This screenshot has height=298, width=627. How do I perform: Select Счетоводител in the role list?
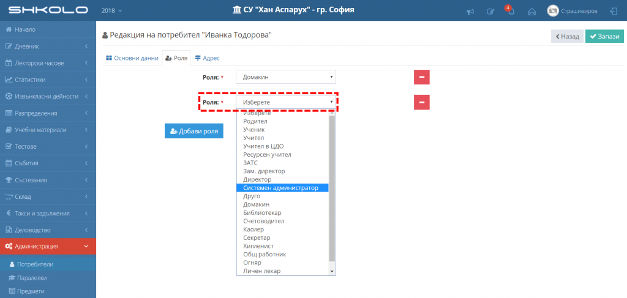coord(282,221)
